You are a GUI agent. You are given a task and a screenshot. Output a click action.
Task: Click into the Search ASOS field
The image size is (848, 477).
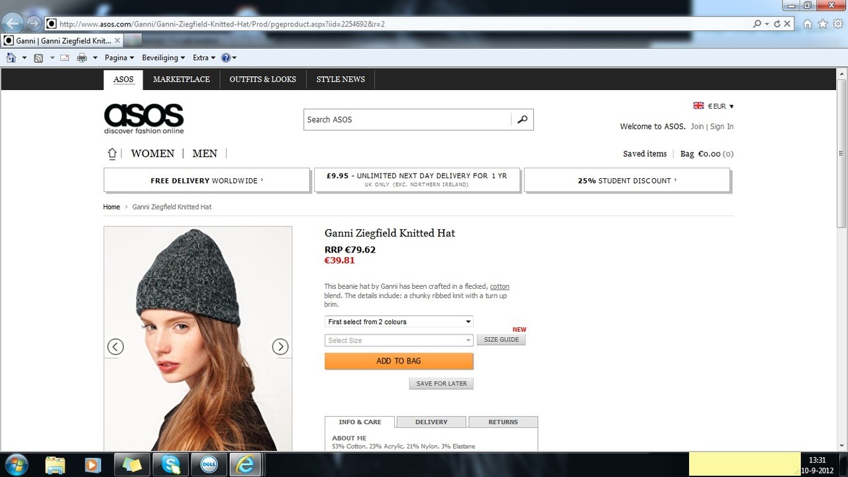point(407,119)
